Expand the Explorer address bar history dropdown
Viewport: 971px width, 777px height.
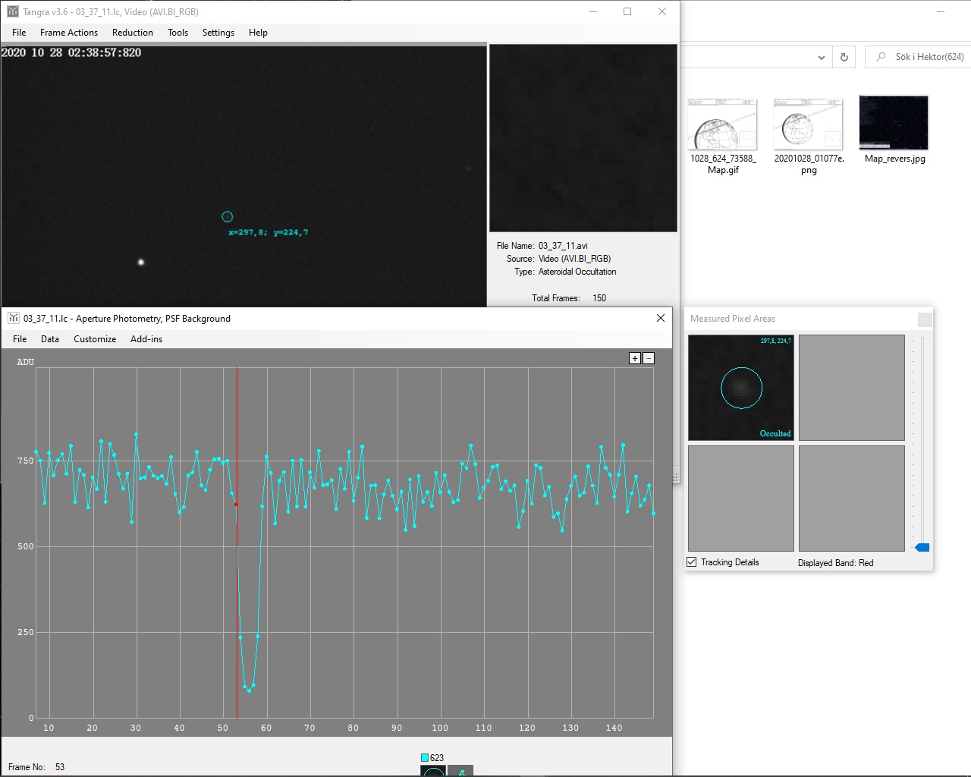(x=822, y=57)
